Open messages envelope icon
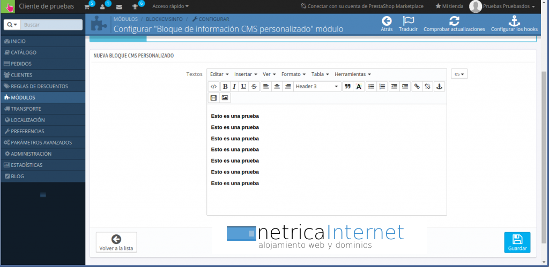549x267 pixels. (119, 6)
